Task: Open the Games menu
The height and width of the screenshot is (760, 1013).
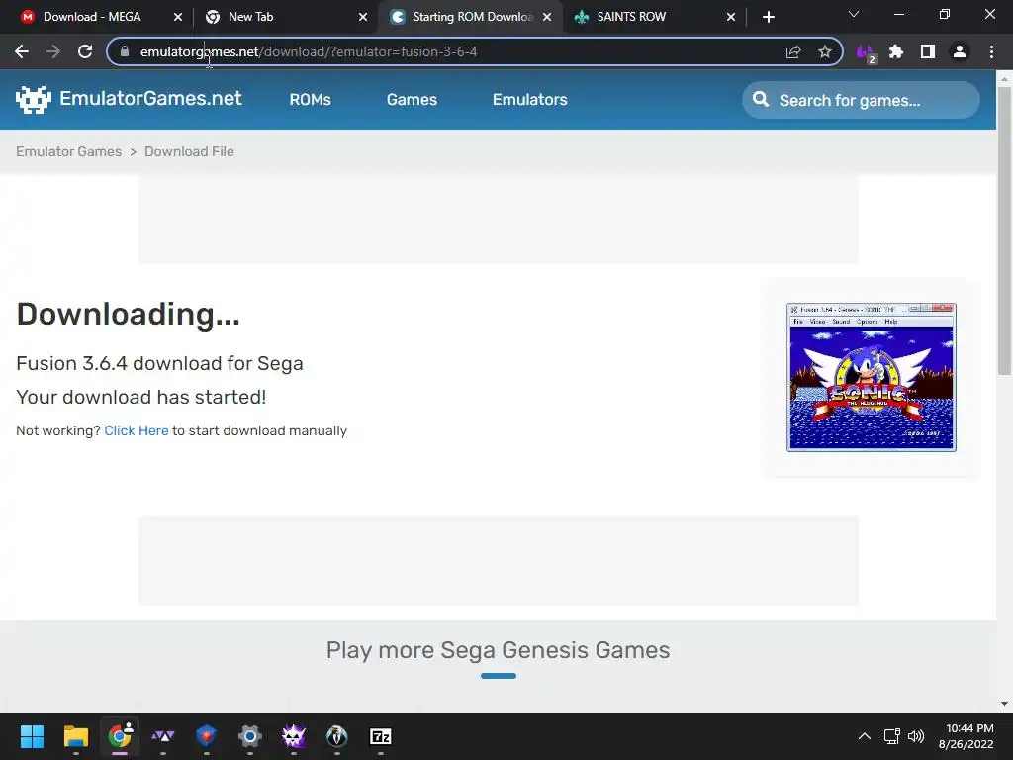Action: pos(412,100)
